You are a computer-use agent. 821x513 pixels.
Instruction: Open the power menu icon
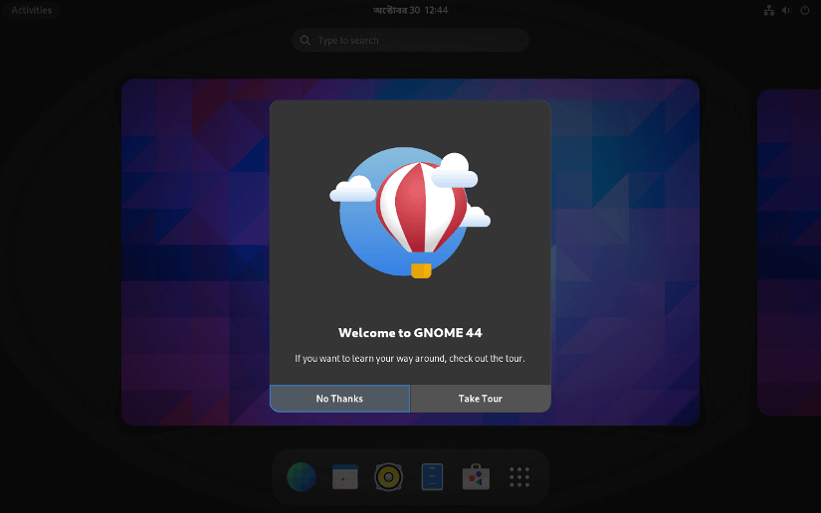[805, 10]
